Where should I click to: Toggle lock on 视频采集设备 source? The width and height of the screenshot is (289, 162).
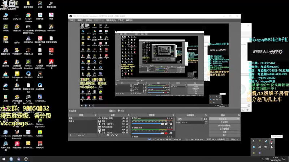click(127, 127)
